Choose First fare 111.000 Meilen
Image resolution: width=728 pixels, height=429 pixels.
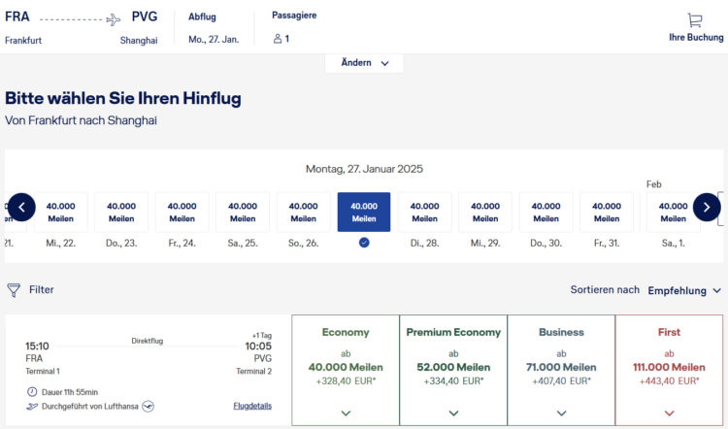(669, 370)
